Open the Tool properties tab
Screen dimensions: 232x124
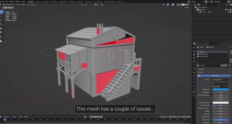coord(194,48)
